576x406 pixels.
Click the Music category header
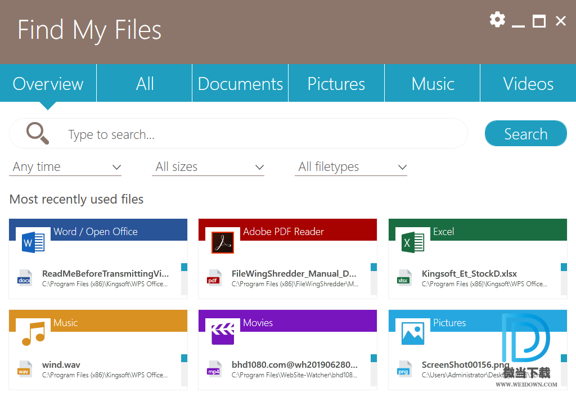tap(98, 321)
